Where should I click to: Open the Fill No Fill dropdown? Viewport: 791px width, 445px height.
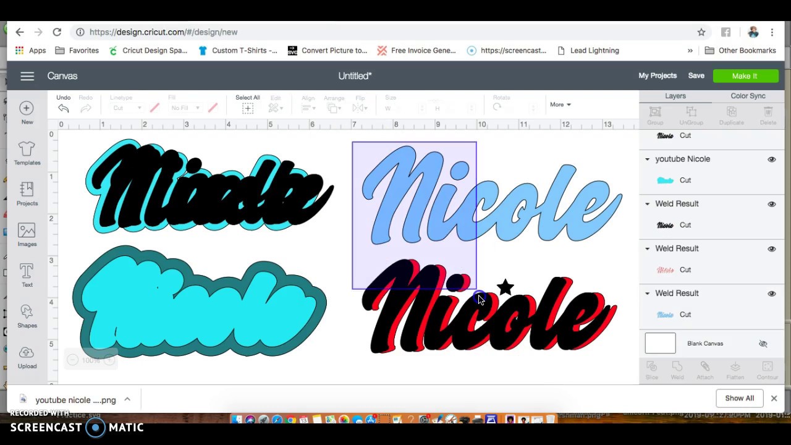tap(185, 108)
